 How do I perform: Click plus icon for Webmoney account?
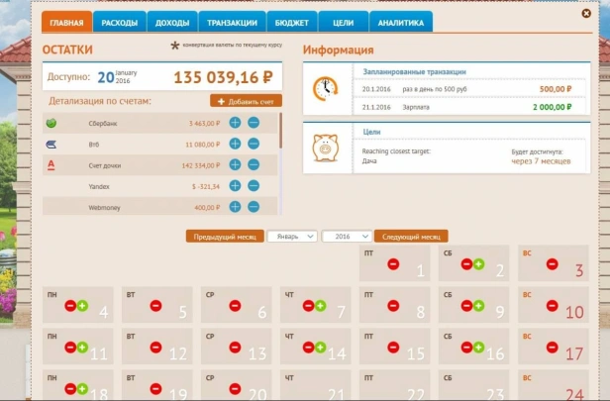(x=235, y=207)
